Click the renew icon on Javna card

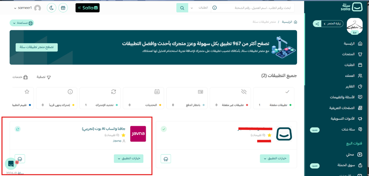click(18, 129)
